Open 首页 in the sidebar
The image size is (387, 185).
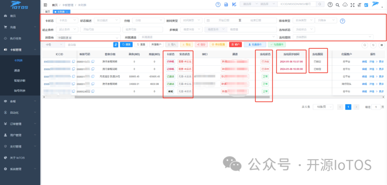[x=20, y=16]
